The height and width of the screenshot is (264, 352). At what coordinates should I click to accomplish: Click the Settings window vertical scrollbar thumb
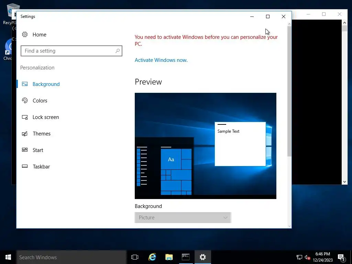[289, 91]
